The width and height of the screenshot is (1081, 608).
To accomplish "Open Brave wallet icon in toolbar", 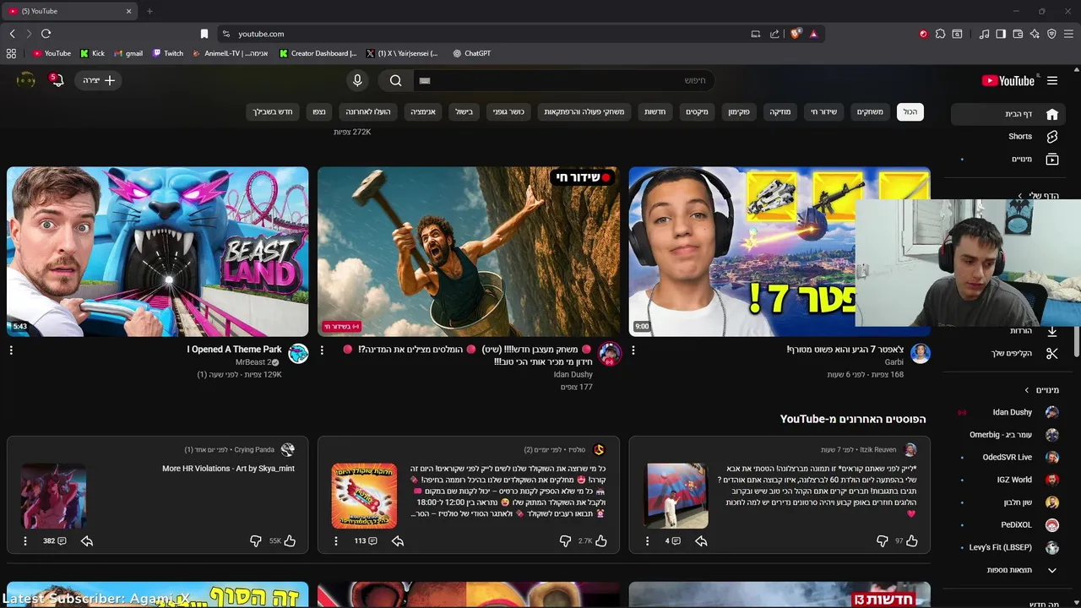I will [x=1018, y=34].
